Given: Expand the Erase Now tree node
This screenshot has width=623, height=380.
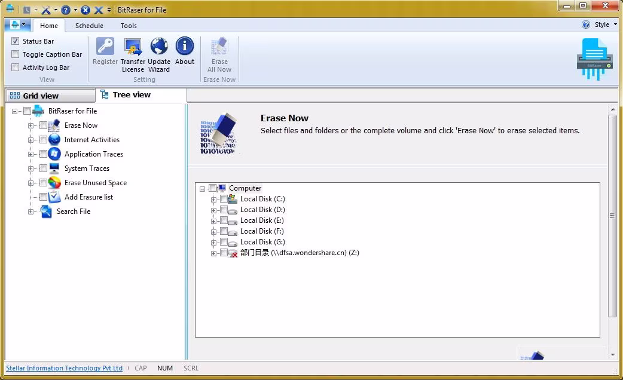Looking at the screenshot, I should (30, 126).
